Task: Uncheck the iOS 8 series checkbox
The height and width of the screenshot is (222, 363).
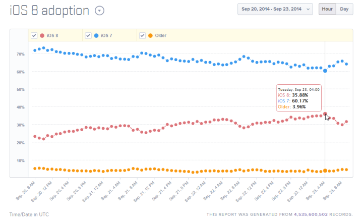Action: 34,36
